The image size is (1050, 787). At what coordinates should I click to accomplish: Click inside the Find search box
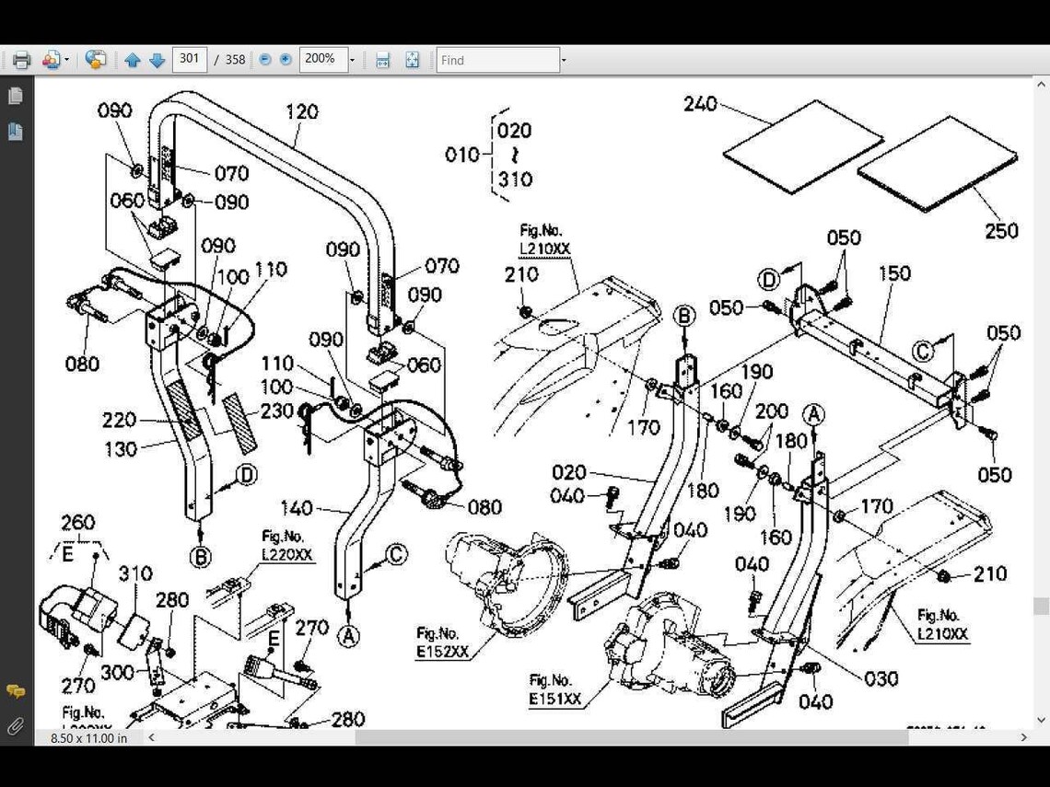pyautogui.click(x=497, y=59)
